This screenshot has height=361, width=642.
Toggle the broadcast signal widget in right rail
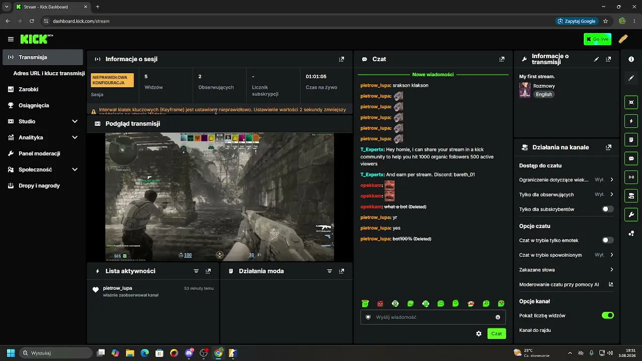(x=631, y=177)
